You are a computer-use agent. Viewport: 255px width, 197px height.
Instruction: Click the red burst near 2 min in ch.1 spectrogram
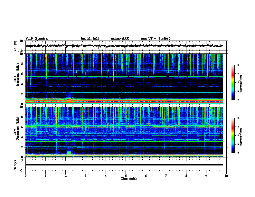pos(69,100)
